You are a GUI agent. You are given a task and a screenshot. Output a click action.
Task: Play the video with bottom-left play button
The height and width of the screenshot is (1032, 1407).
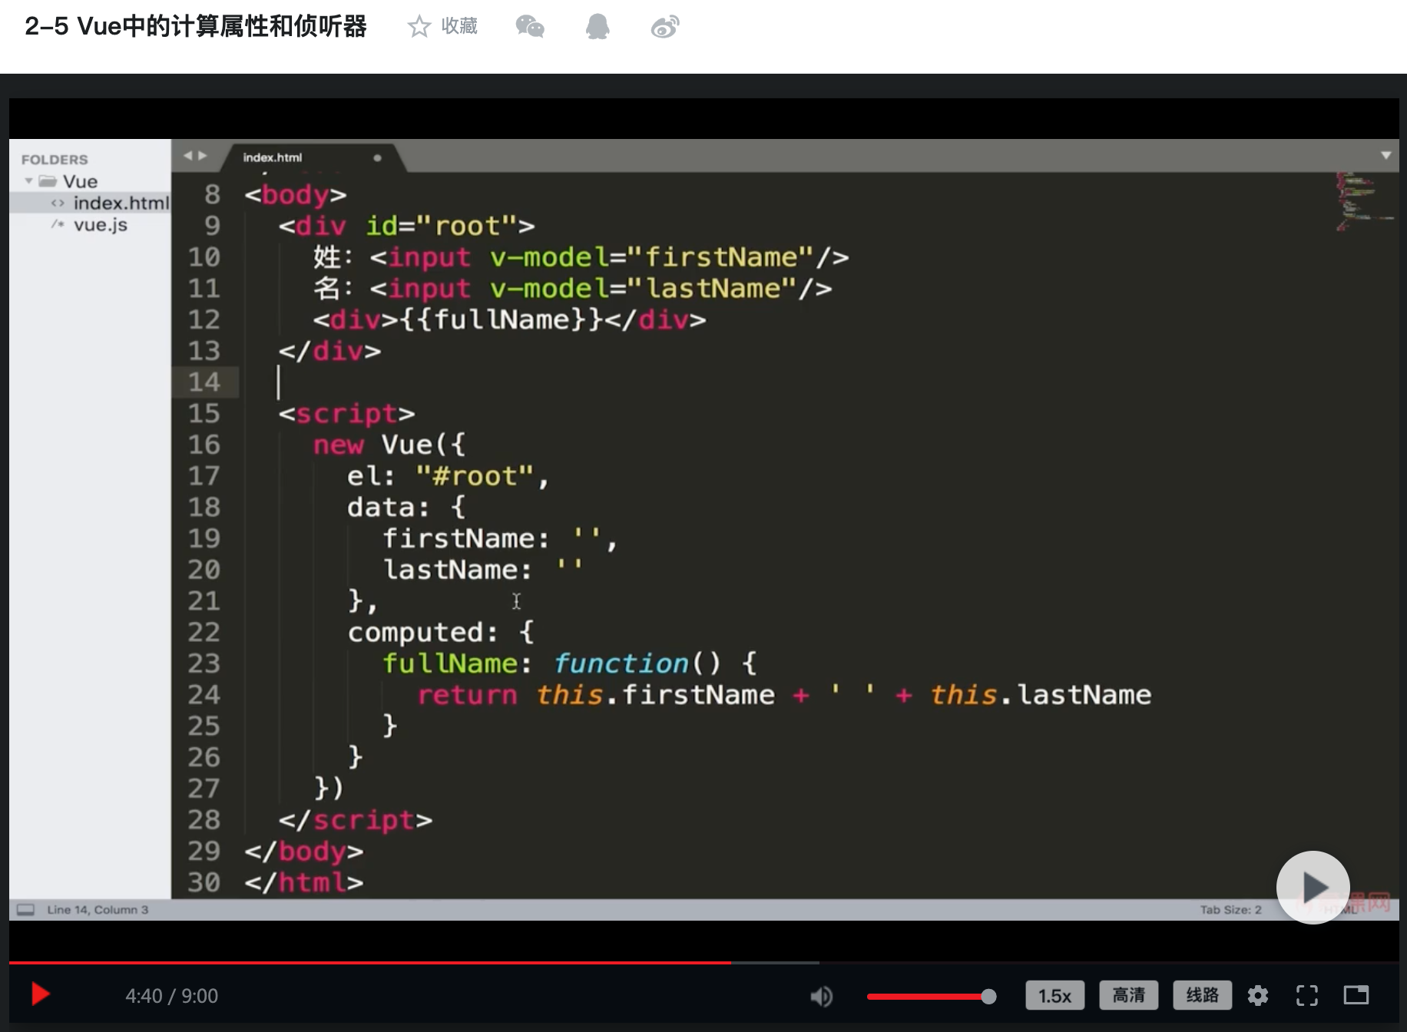[x=41, y=995]
